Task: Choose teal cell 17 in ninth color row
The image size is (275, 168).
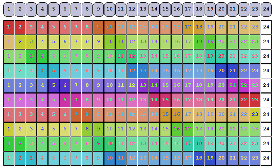Action: click(x=188, y=144)
